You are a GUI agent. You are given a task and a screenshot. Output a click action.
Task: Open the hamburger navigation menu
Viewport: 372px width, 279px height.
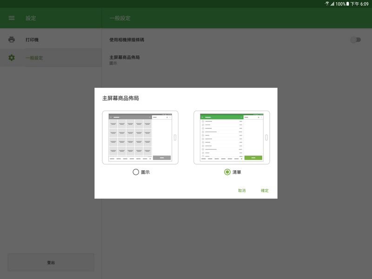pyautogui.click(x=12, y=18)
